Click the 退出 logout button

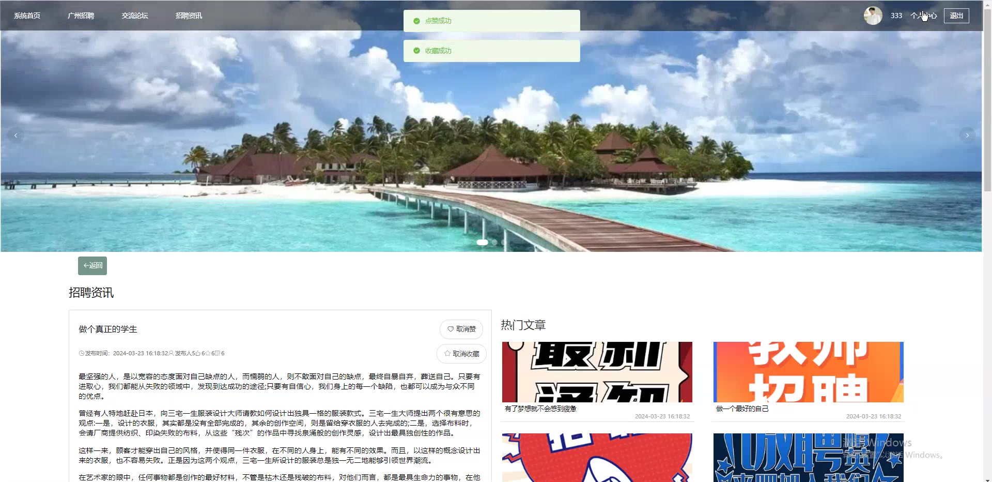[956, 16]
